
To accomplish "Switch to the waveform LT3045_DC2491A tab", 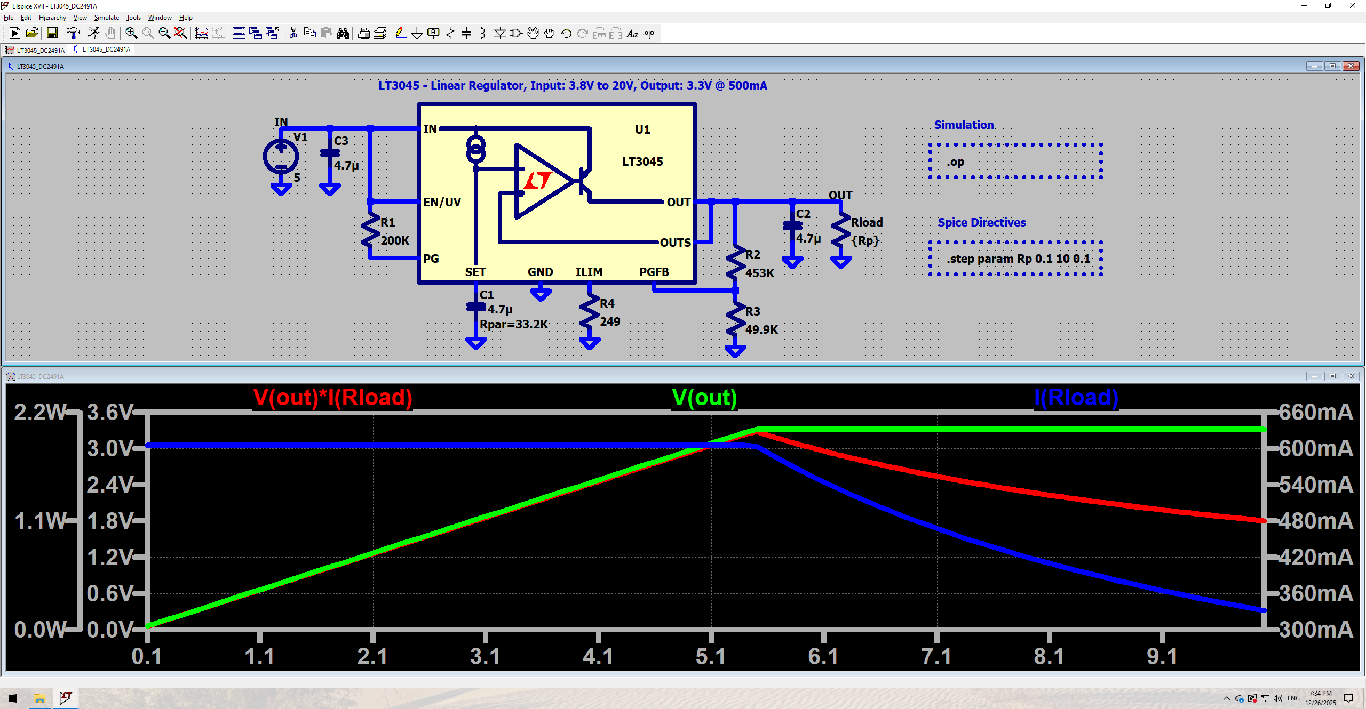I will (x=35, y=50).
